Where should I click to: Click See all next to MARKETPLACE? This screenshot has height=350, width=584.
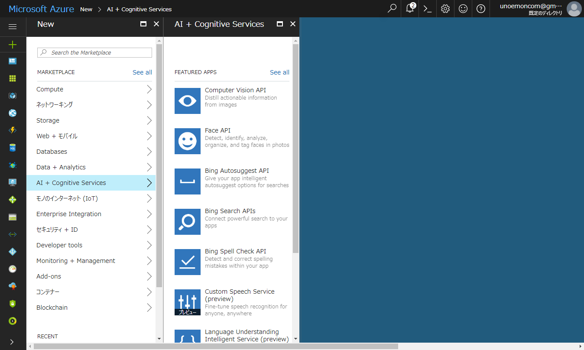142,72
